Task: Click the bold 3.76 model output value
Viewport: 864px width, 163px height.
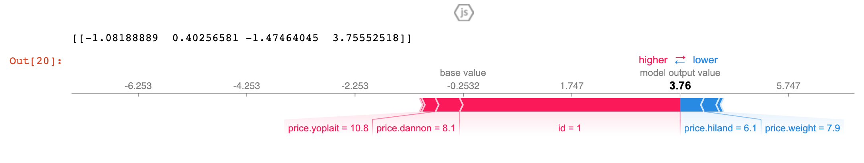Action: [680, 86]
